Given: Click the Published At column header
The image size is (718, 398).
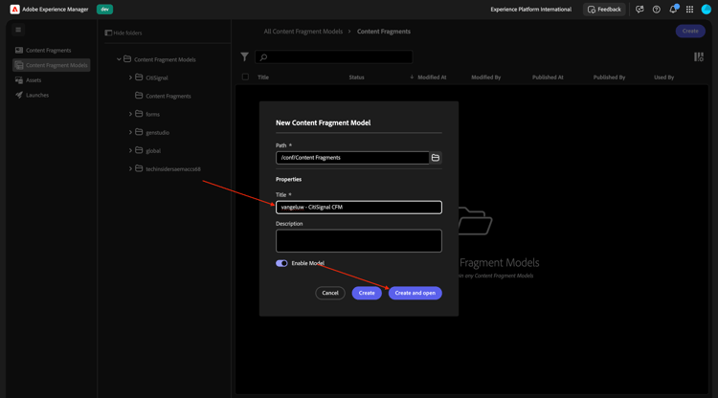Looking at the screenshot, I should pos(548,77).
